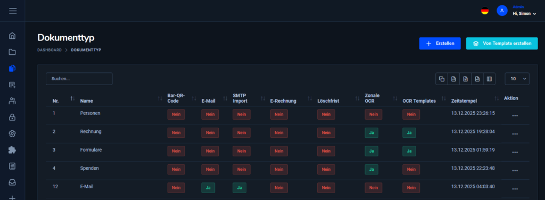Open the padlock sidebar icon
The width and height of the screenshot is (545, 200).
point(12,118)
